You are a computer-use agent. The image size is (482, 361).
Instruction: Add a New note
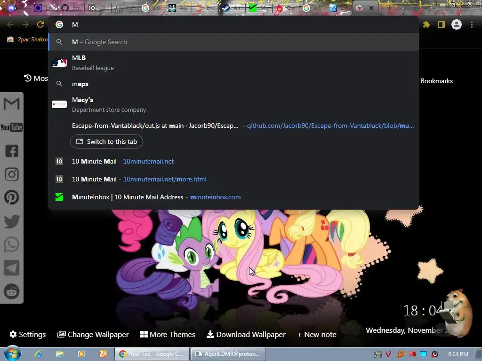click(x=317, y=334)
